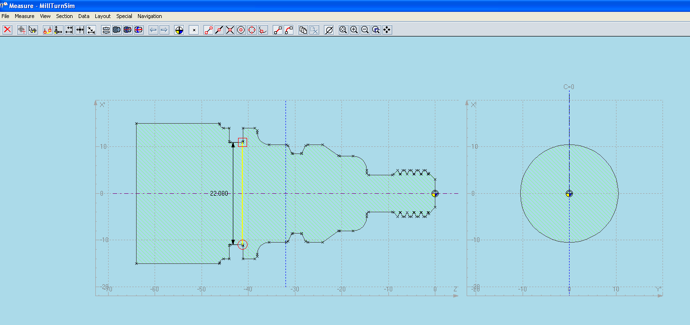Viewport: 690px width, 325px height.
Task: Open the Section menu
Action: tap(64, 16)
